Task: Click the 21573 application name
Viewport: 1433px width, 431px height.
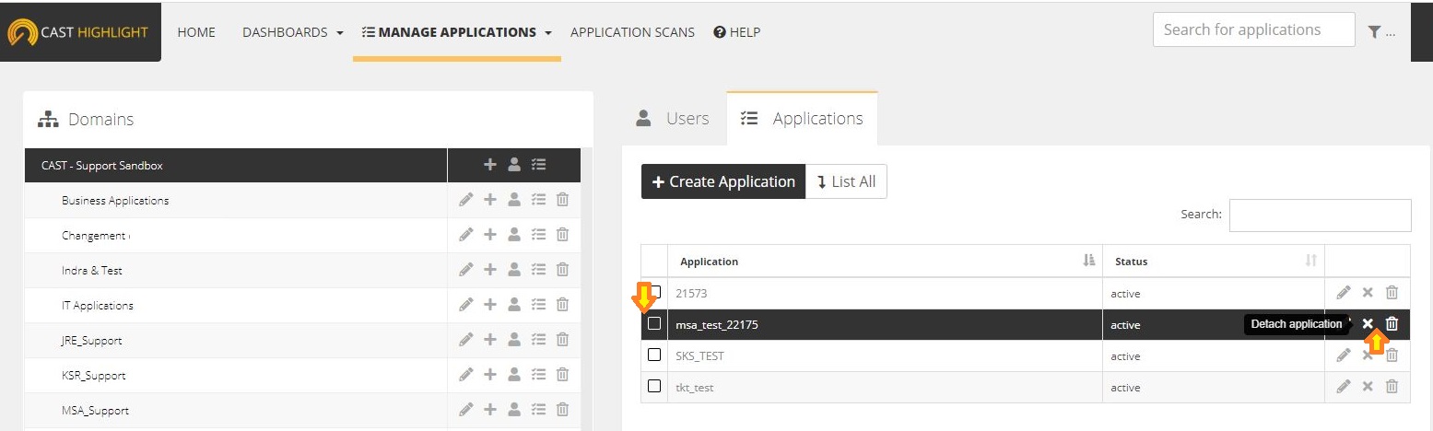Action: pyautogui.click(x=690, y=293)
